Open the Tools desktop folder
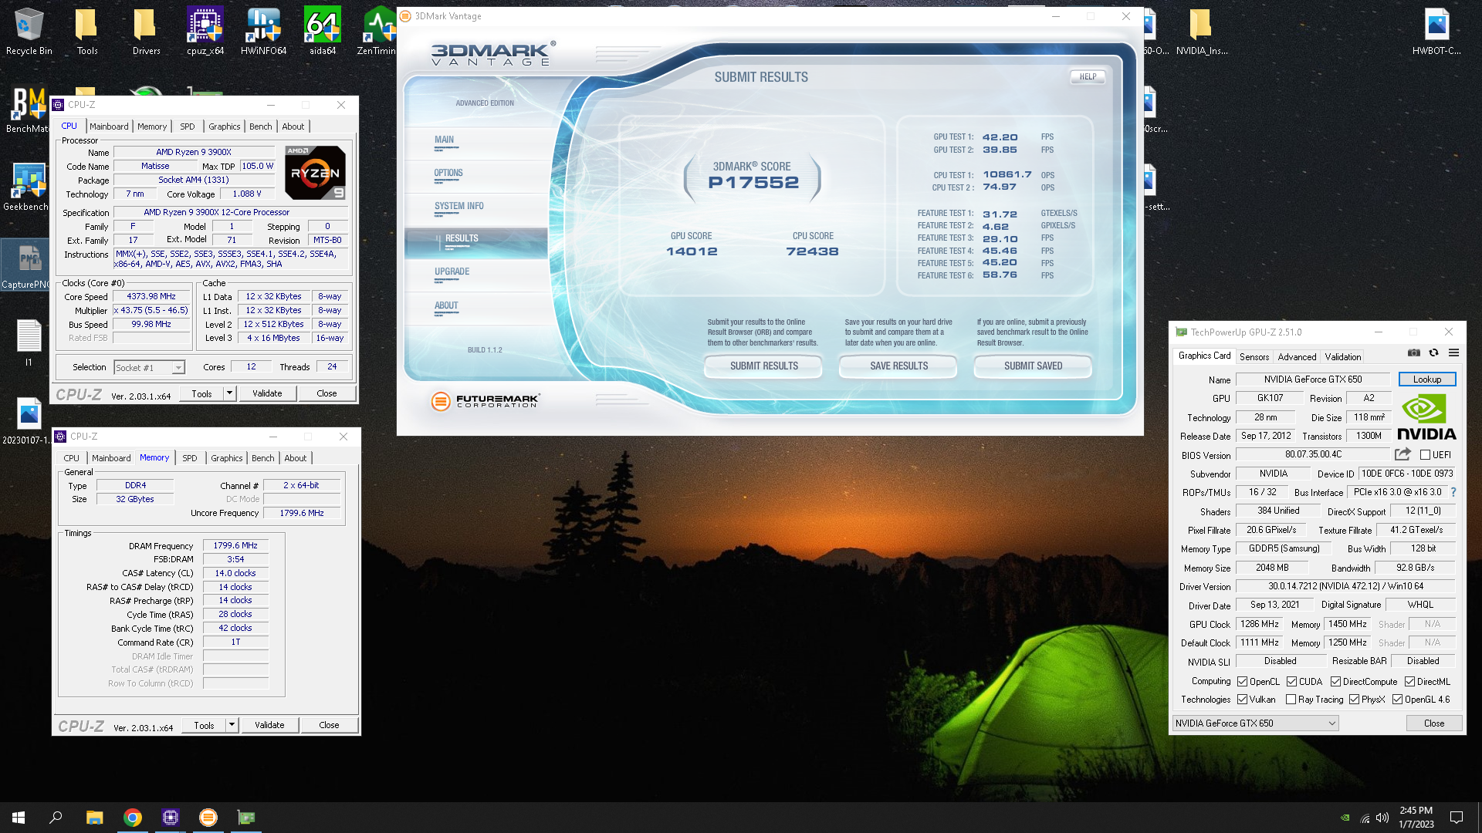The height and width of the screenshot is (833, 1482). (x=87, y=31)
